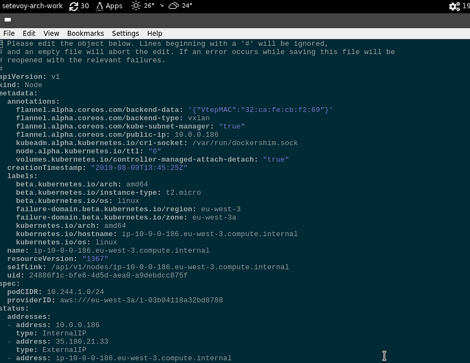Viewport: 470px width, 363px height.
Task: Click the sun weather icon showing 26°
Action: [x=136, y=6]
